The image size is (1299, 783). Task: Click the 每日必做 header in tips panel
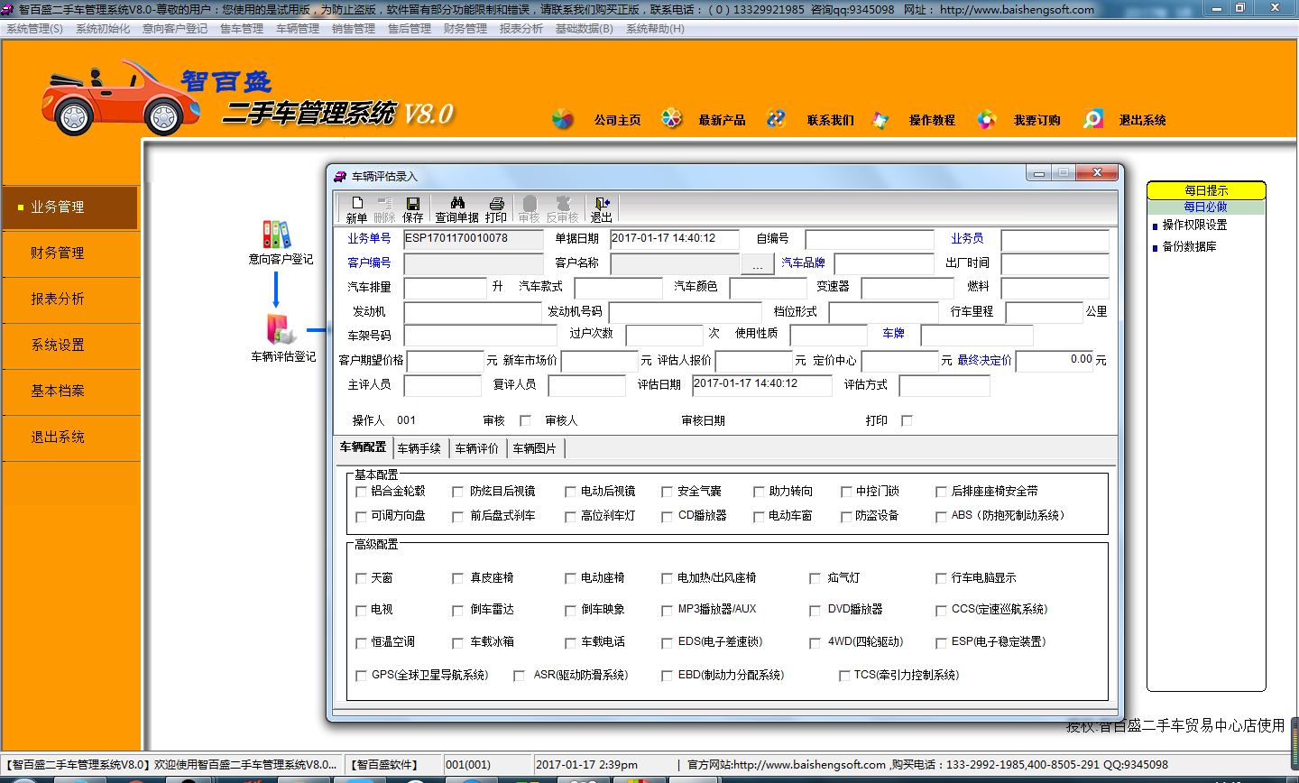tap(1206, 207)
